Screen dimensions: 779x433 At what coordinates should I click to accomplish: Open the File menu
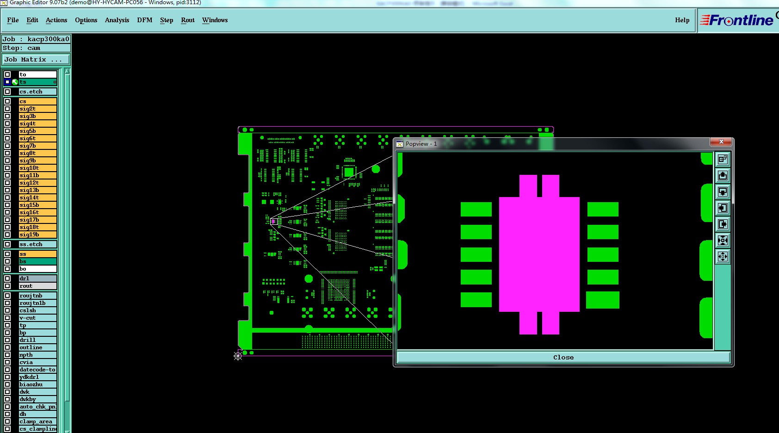[13, 20]
